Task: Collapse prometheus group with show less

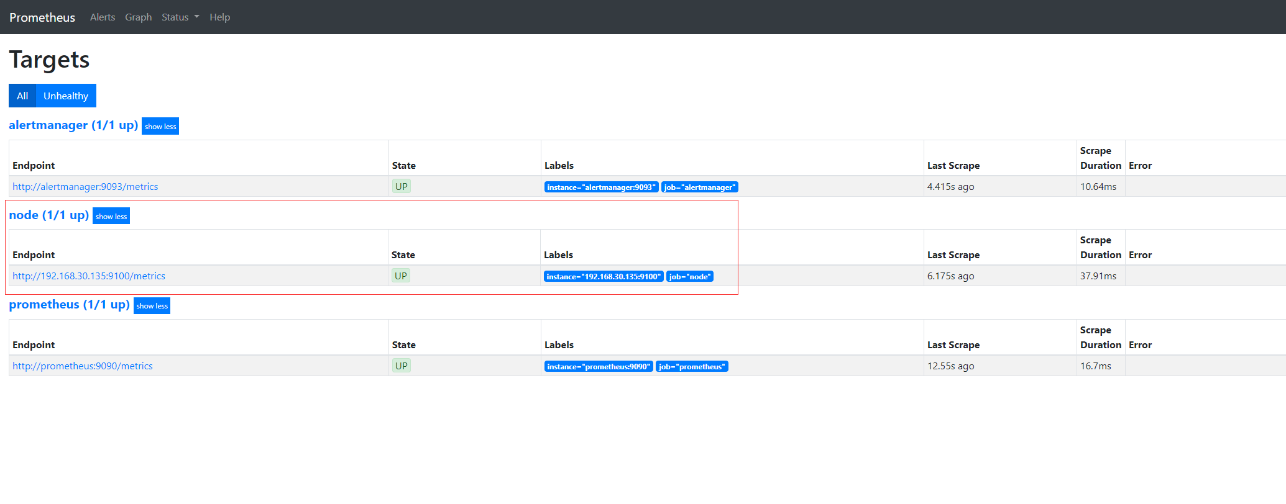Action: [152, 305]
